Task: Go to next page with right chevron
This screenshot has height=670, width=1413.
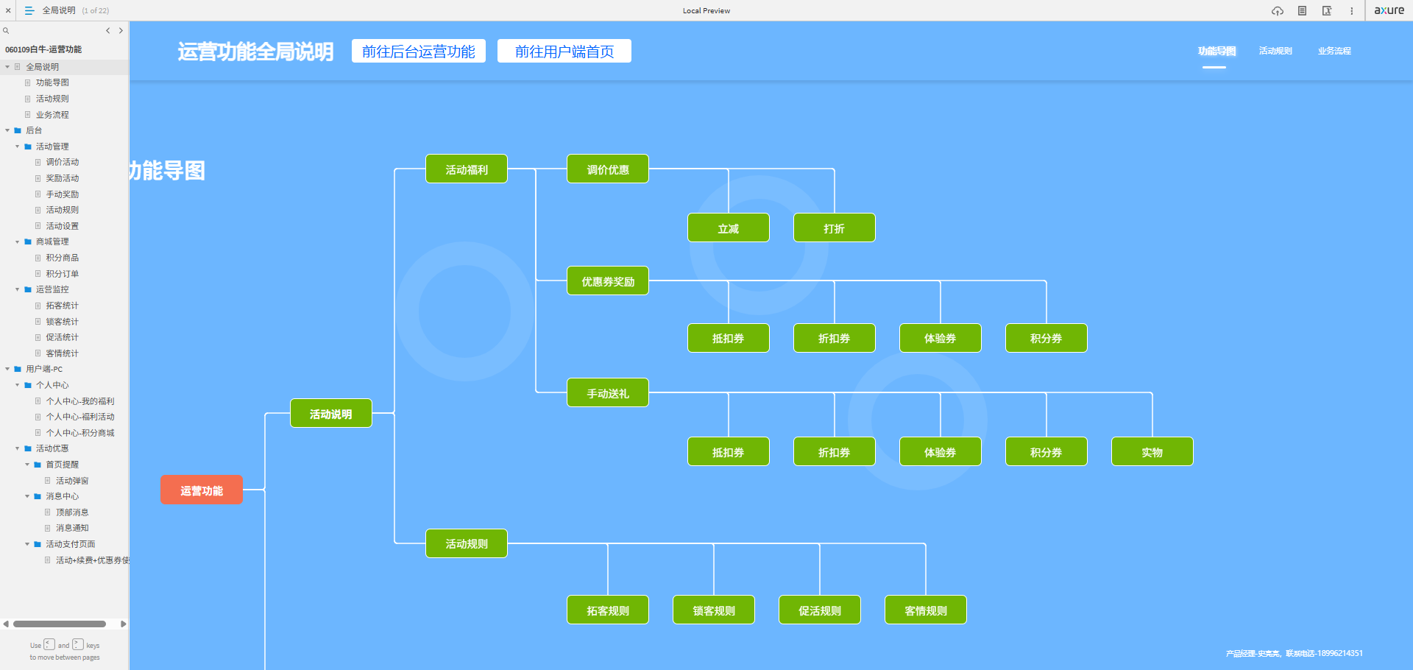Action: (121, 31)
